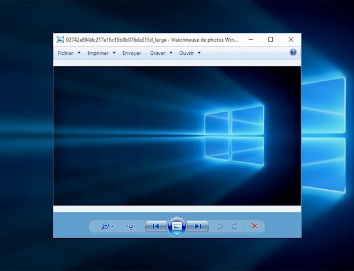Expand the Imprimer dropdown arrow
The image size is (354, 271).
tap(114, 53)
